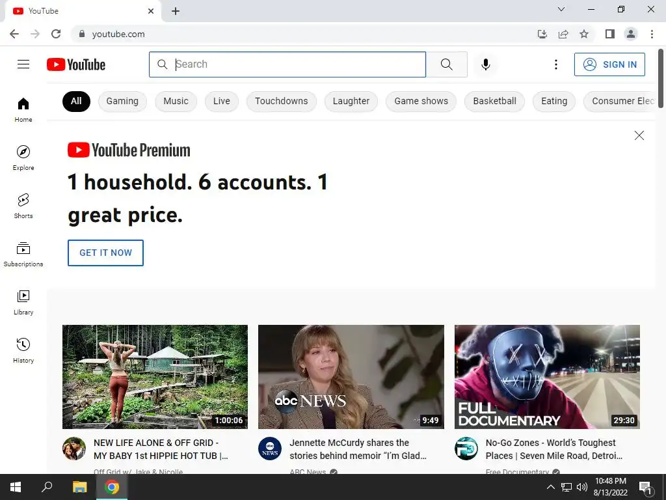Open notification center
Image resolution: width=666 pixels, height=500 pixels.
(x=646, y=488)
